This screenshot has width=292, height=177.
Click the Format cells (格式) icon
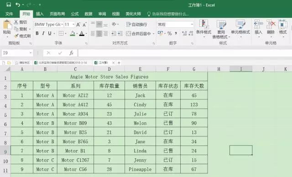283,24
